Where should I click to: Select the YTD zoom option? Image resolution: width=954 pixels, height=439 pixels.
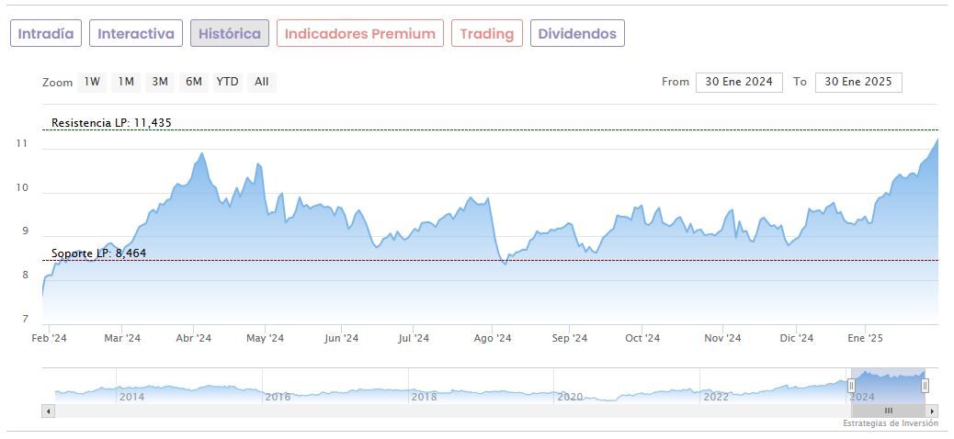point(227,82)
